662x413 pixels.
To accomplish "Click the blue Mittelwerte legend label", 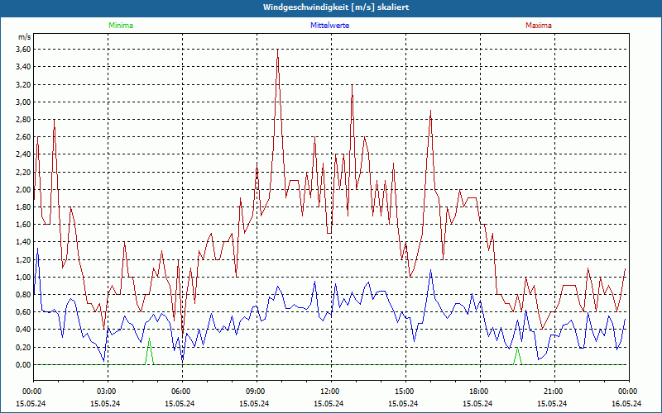I will [x=329, y=26].
